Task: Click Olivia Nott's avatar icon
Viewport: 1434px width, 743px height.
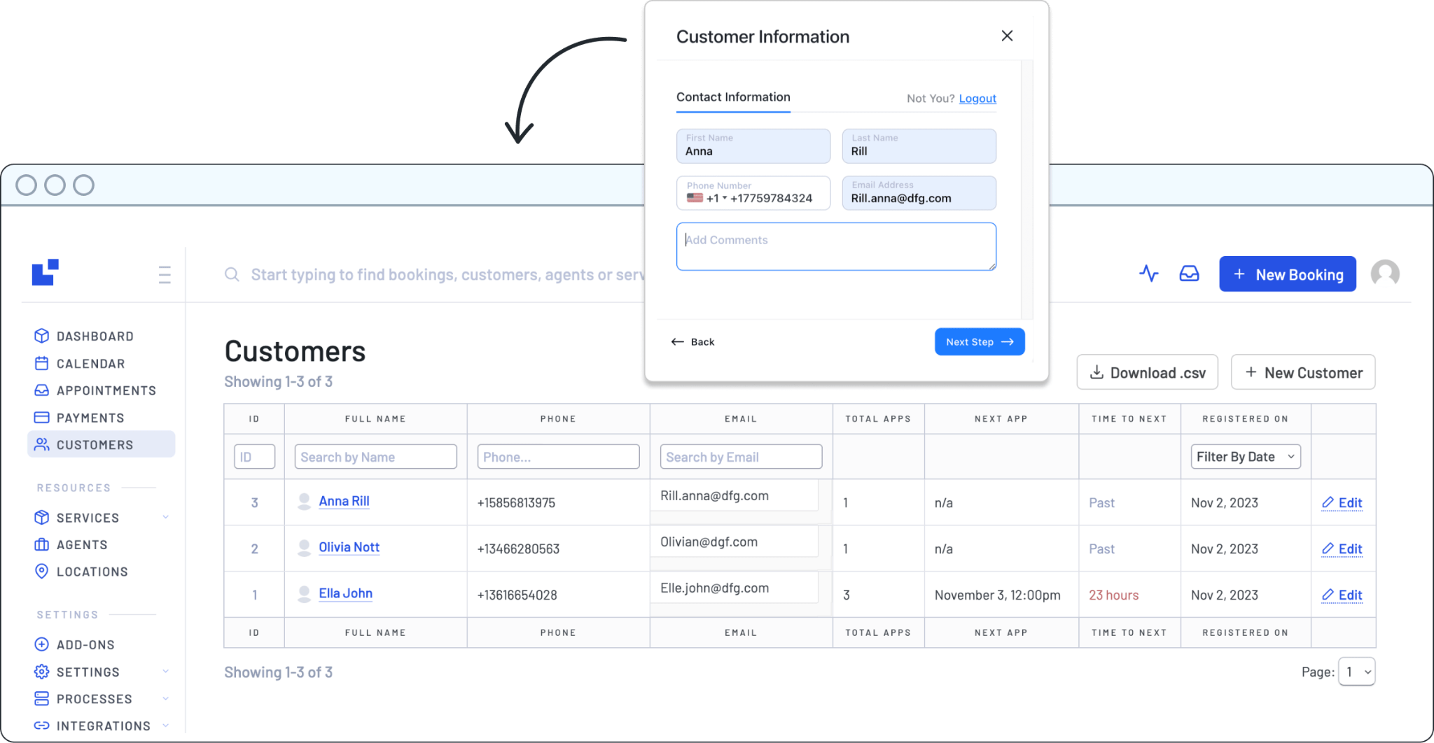Action: (304, 548)
